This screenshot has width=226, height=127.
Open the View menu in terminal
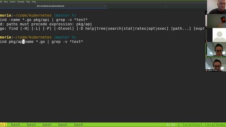click(6, 2)
